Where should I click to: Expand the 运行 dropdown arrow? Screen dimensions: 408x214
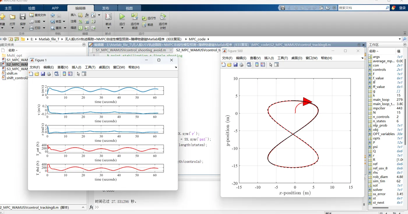(x=122, y=28)
